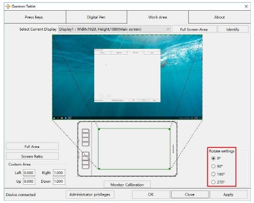Click the Identify button
Viewport: 254px width, 203px height.
pyautogui.click(x=233, y=29)
